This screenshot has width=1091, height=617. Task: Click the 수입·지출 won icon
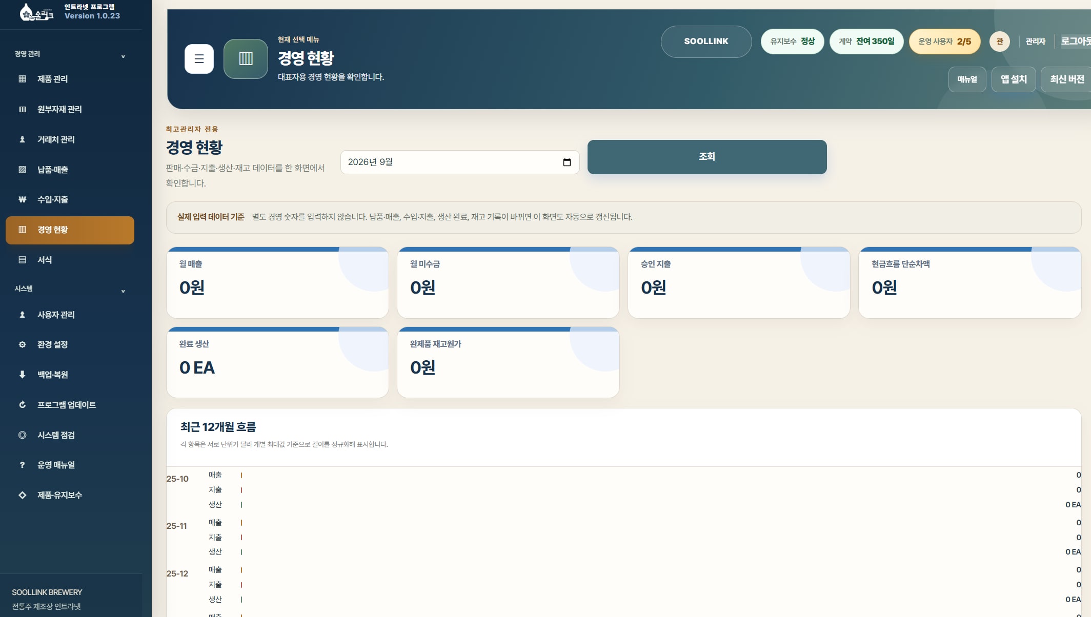point(22,199)
